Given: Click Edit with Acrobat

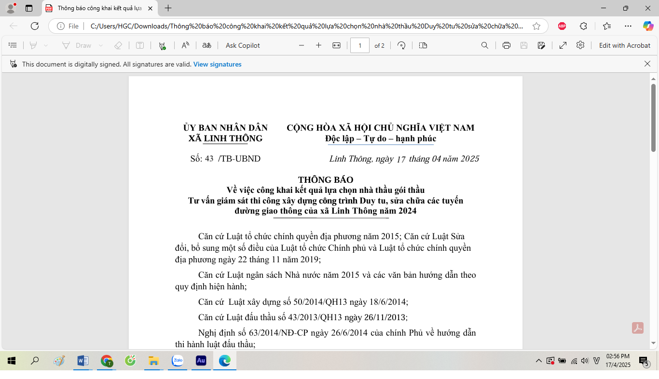Looking at the screenshot, I should (625, 45).
